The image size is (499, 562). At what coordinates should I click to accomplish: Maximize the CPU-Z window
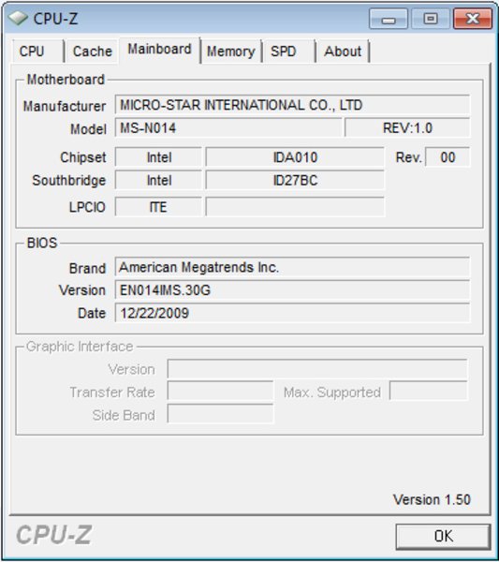pyautogui.click(x=431, y=19)
